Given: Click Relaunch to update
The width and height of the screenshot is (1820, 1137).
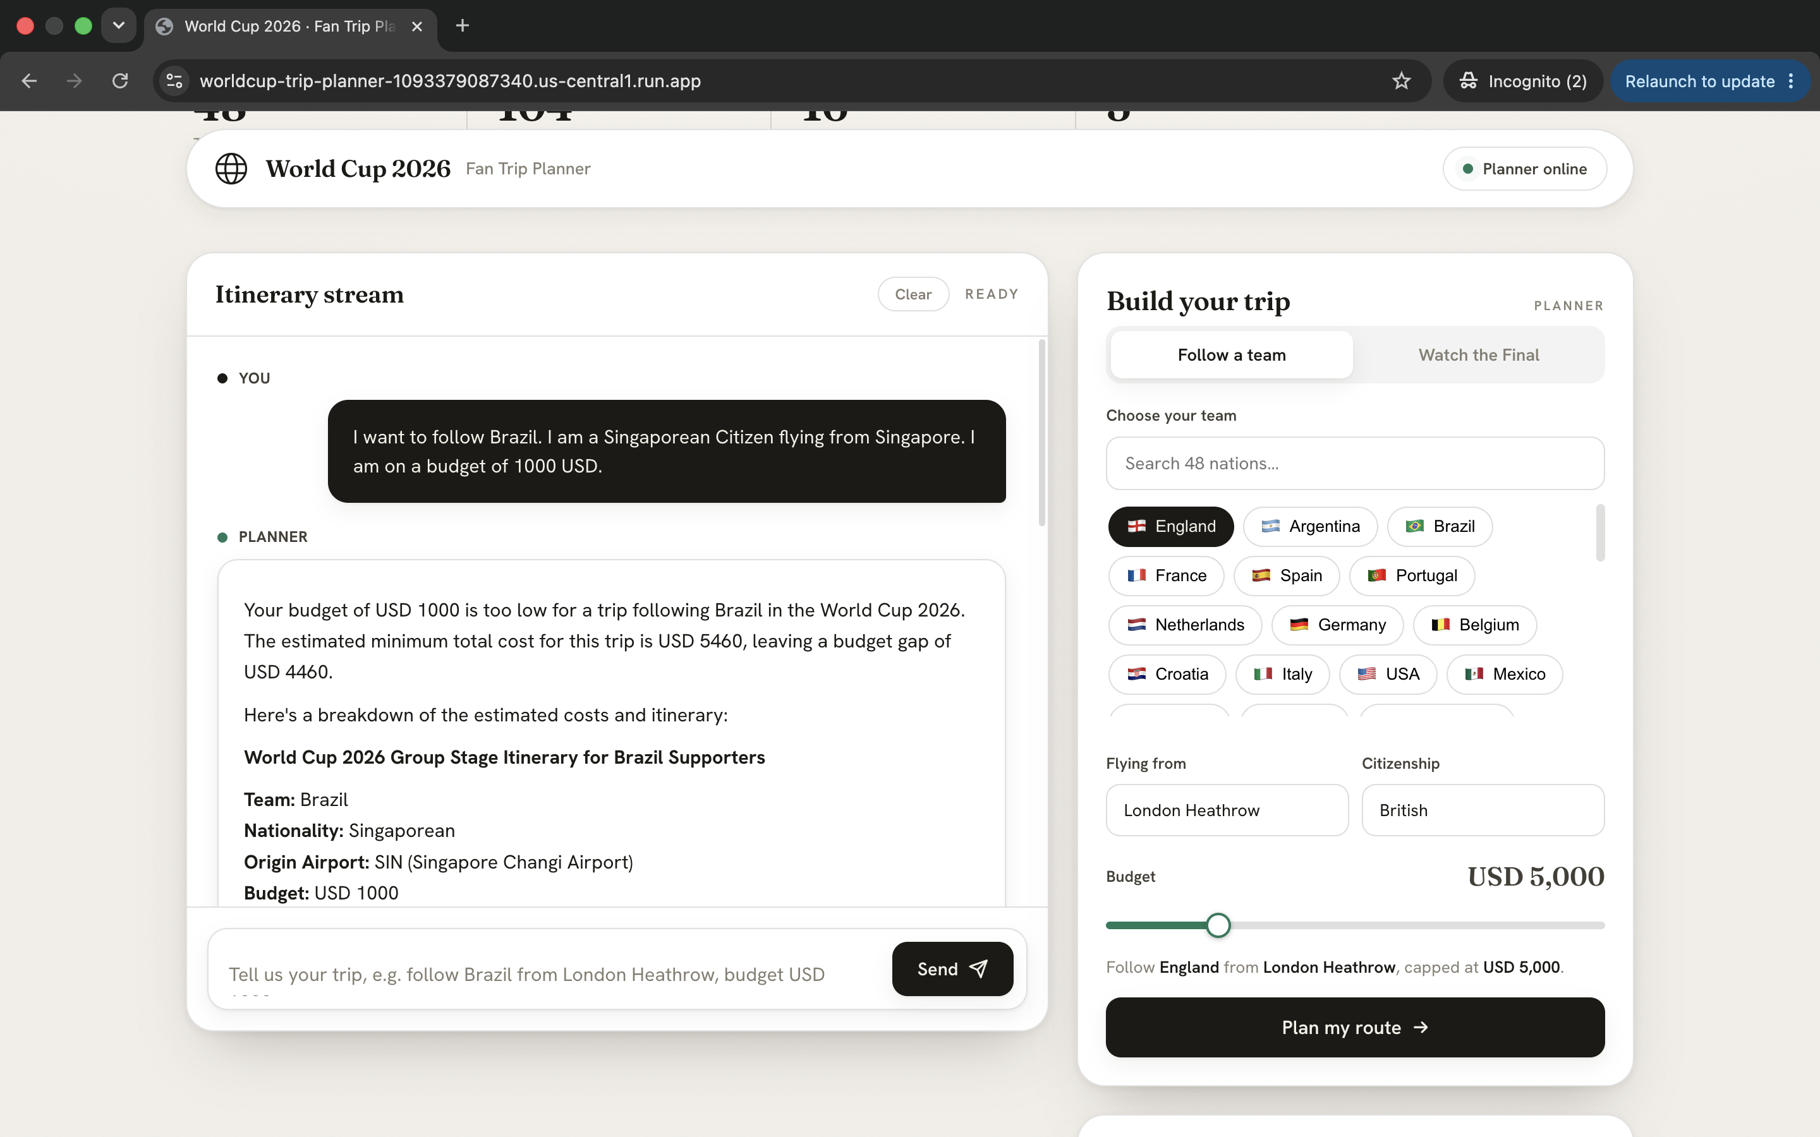Looking at the screenshot, I should (x=1700, y=81).
